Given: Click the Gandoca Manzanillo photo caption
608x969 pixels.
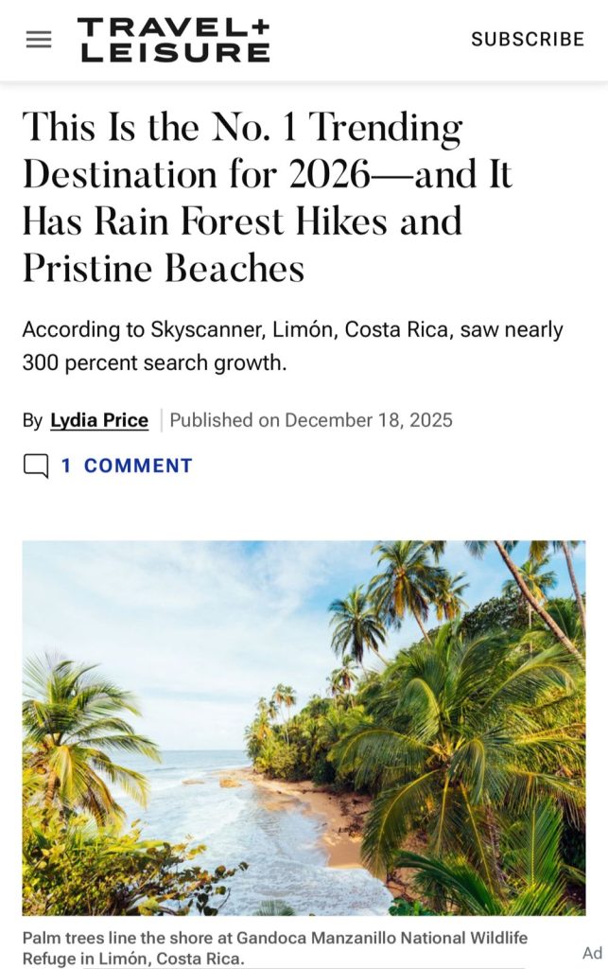Looking at the screenshot, I should pos(274,948).
